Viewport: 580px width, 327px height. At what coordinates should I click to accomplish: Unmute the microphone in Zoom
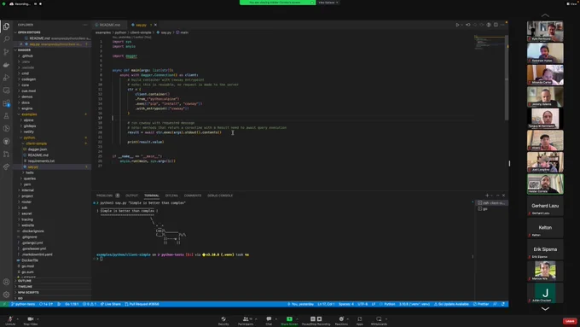tap(10, 321)
